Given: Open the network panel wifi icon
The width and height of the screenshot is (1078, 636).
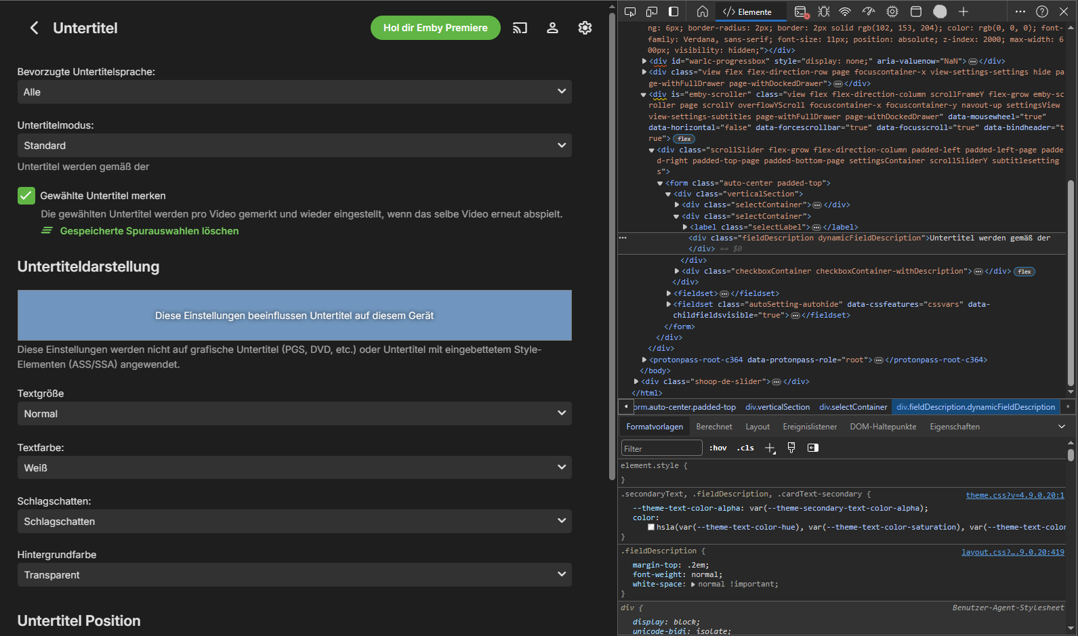Looking at the screenshot, I should click(845, 12).
